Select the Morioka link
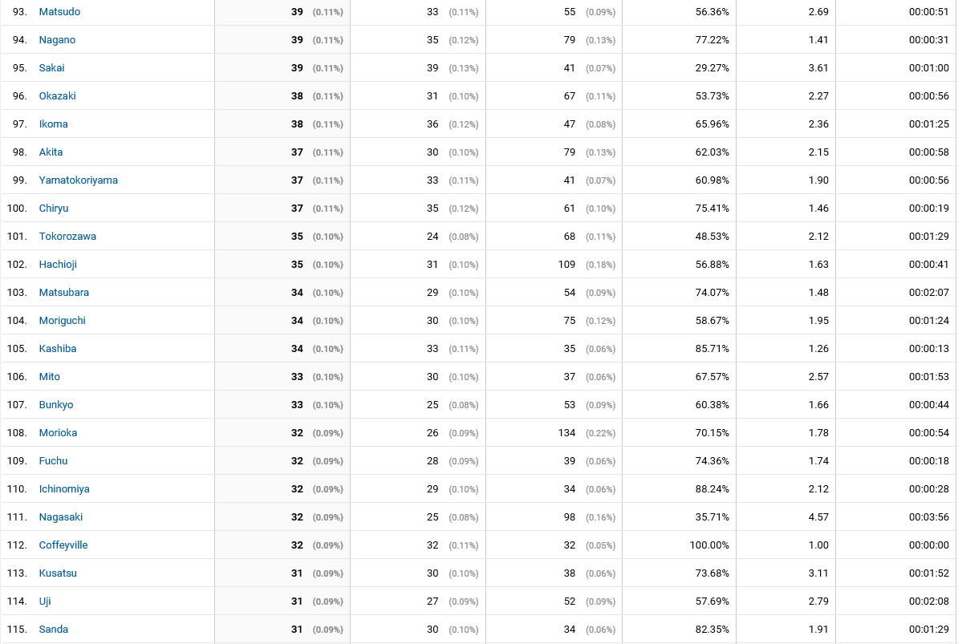 pyautogui.click(x=58, y=433)
